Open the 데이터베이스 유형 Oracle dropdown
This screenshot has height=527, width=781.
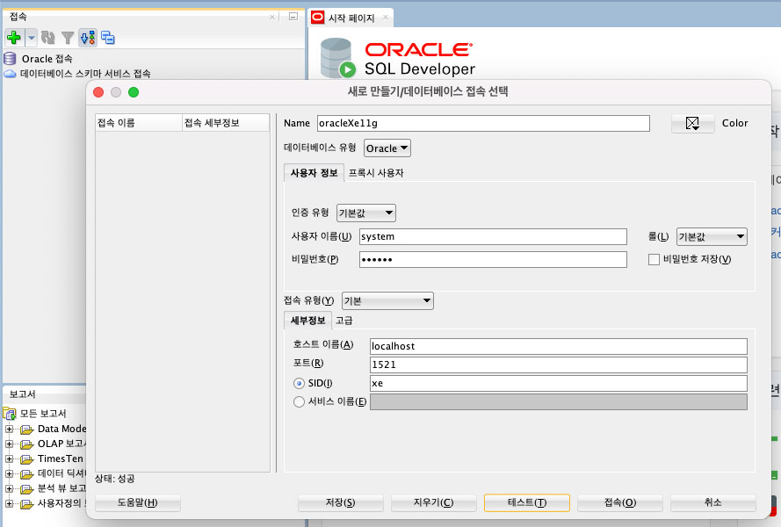(x=387, y=148)
